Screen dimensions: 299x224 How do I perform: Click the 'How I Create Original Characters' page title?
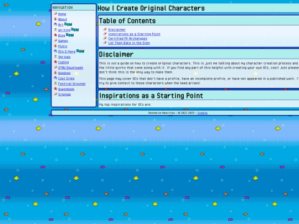click(151, 8)
